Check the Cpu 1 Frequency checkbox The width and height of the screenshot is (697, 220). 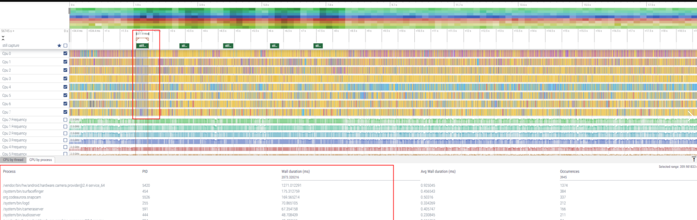65,126
